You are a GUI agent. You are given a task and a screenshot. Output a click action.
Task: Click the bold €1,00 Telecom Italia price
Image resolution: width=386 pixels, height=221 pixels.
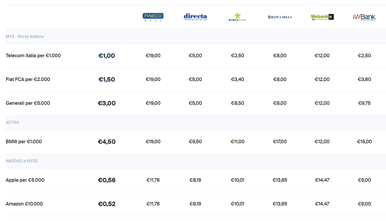tap(107, 56)
